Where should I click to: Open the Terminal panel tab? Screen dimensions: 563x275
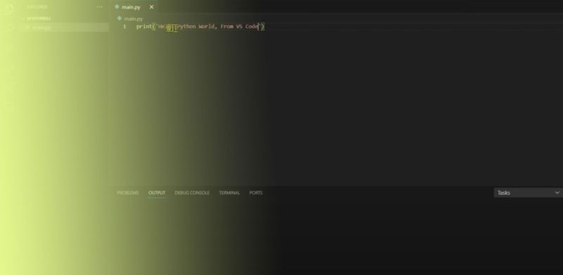coord(229,193)
